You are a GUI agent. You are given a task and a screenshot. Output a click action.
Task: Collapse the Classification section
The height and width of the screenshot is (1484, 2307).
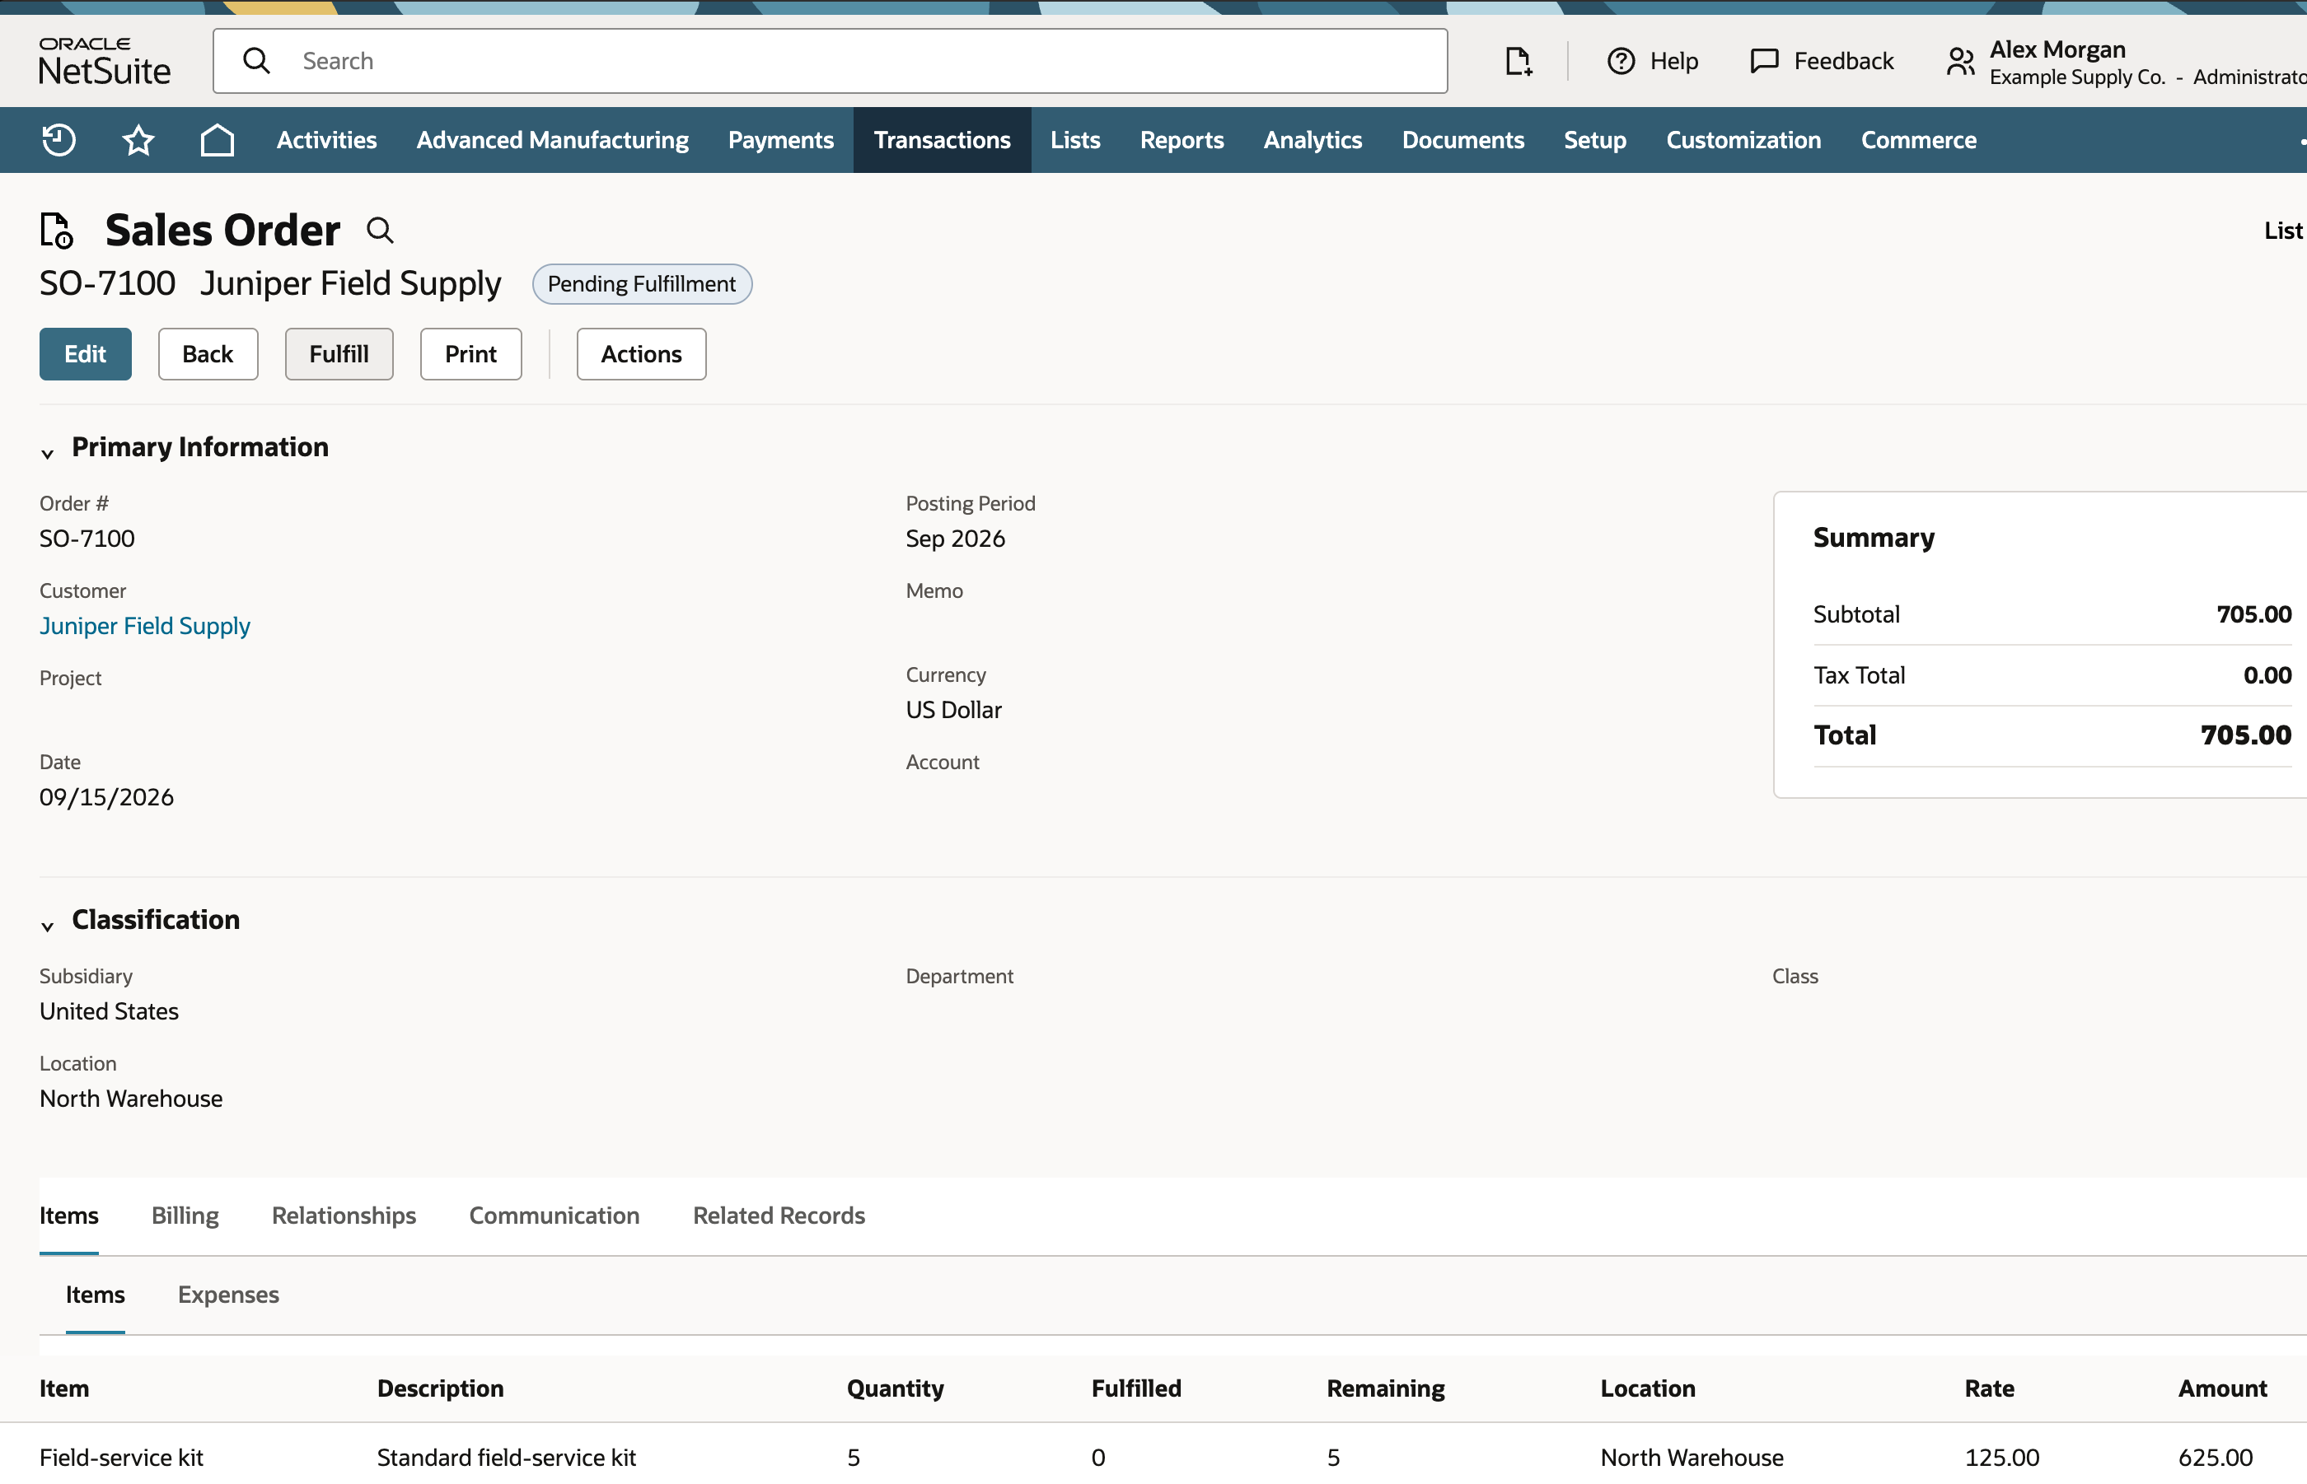click(47, 926)
